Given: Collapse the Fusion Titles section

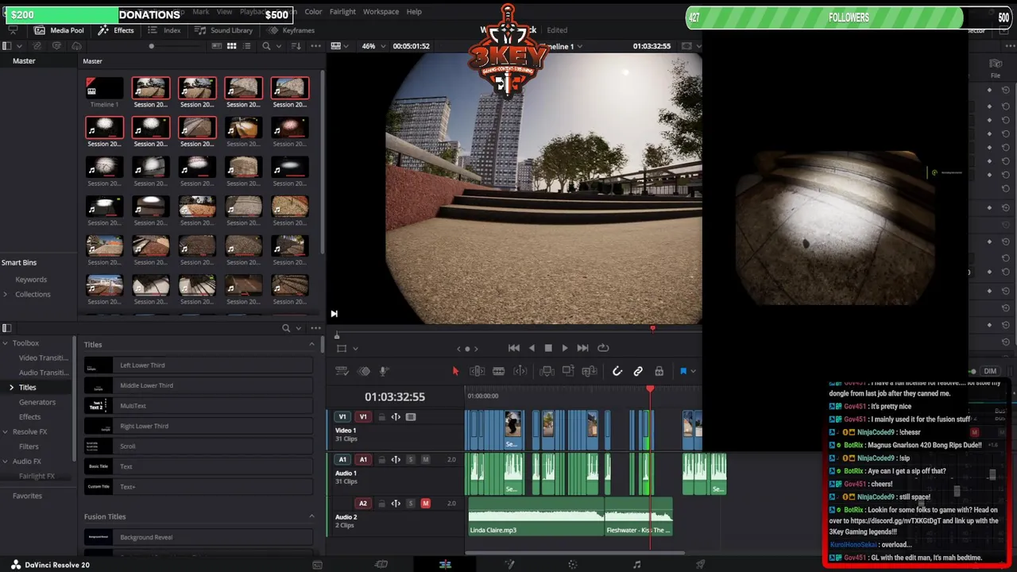Looking at the screenshot, I should (x=311, y=516).
